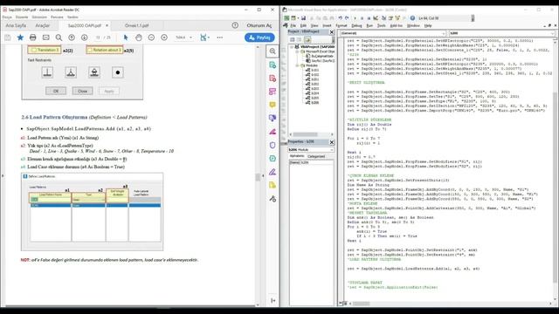Viewport: 559px width, 314px height.
Task: Zoom out with the minus circle icon
Action: [151, 38]
